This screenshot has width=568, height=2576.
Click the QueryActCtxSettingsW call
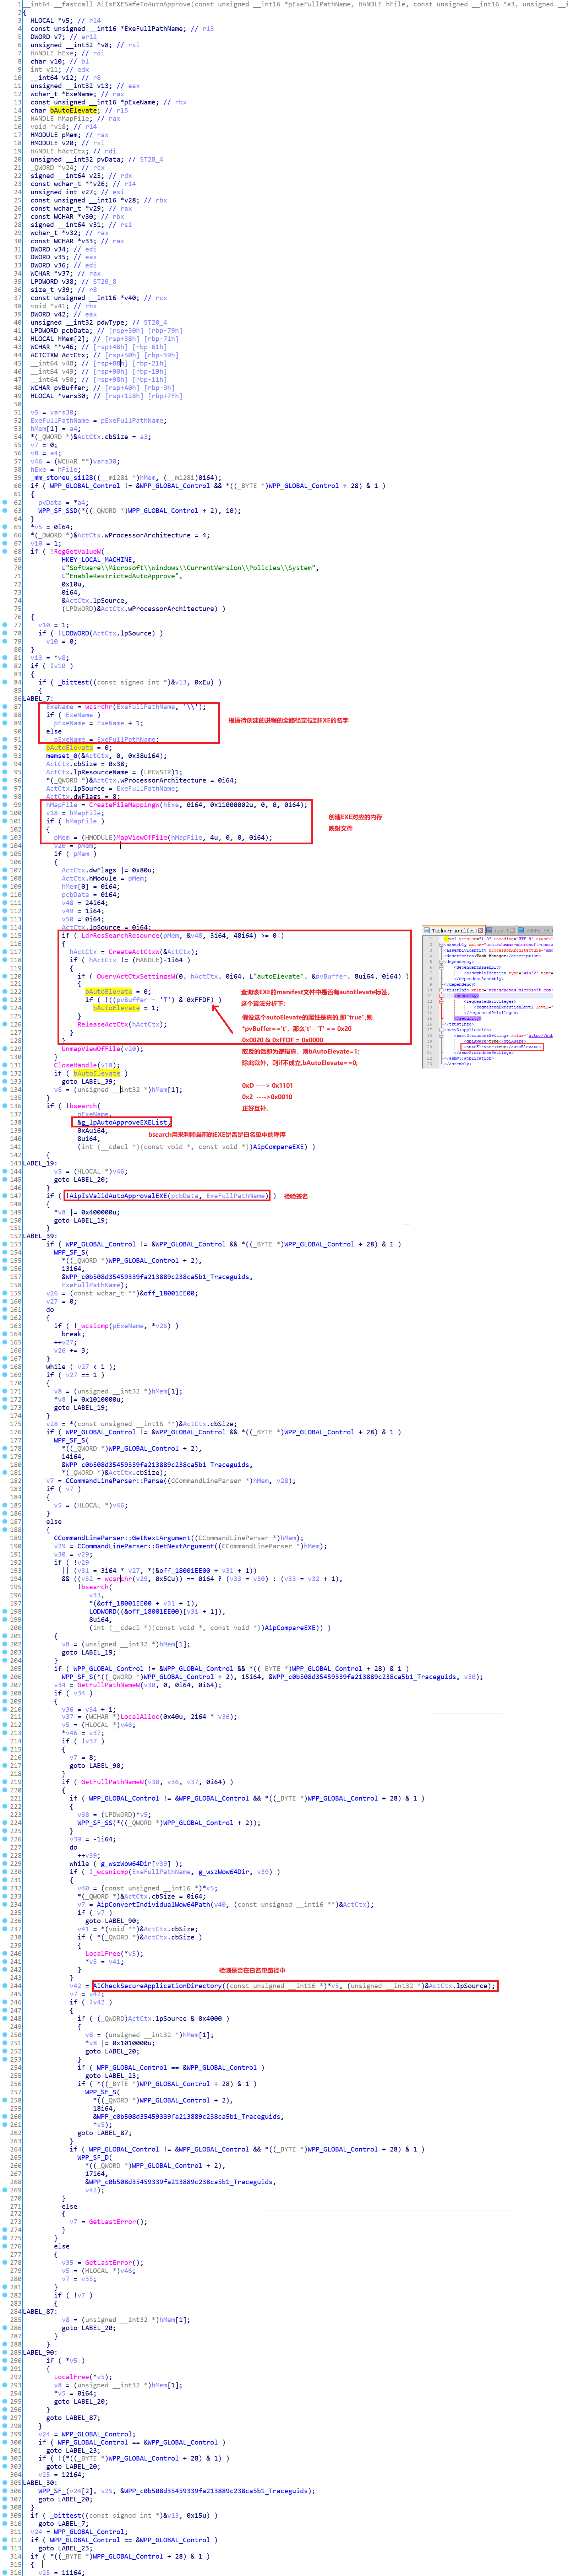point(136,976)
